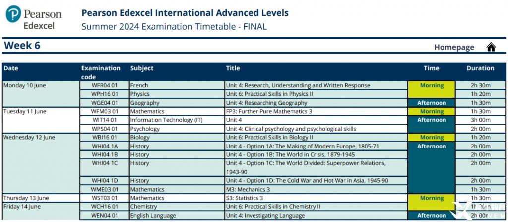Select exam code WFR04 01

click(104, 85)
